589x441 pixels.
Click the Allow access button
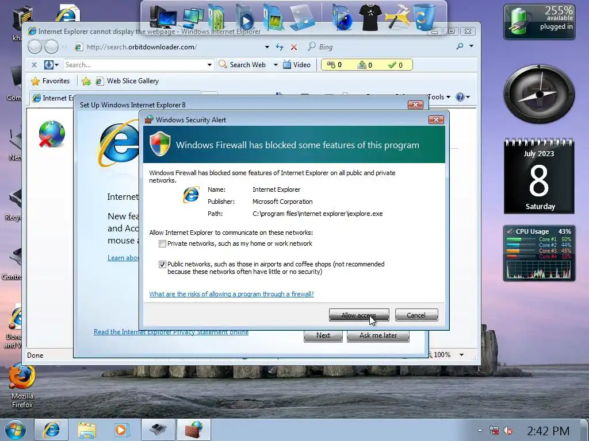click(x=359, y=315)
